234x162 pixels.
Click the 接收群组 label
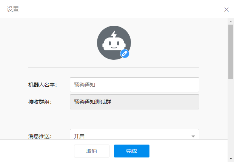click(x=40, y=102)
